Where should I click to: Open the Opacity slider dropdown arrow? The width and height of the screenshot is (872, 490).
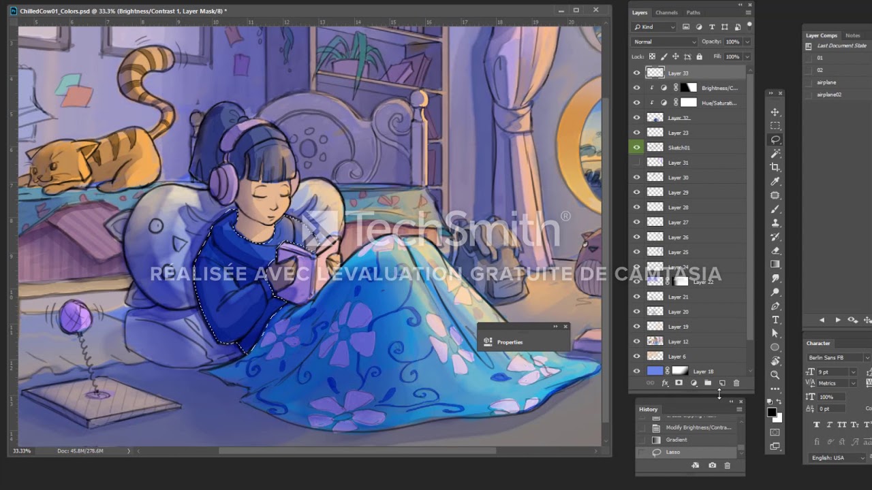click(747, 42)
